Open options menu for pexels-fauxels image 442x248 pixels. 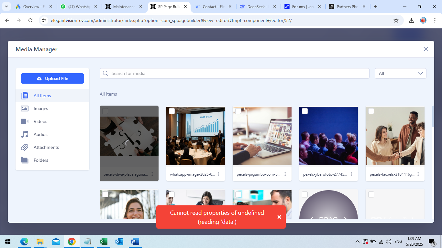click(418, 174)
